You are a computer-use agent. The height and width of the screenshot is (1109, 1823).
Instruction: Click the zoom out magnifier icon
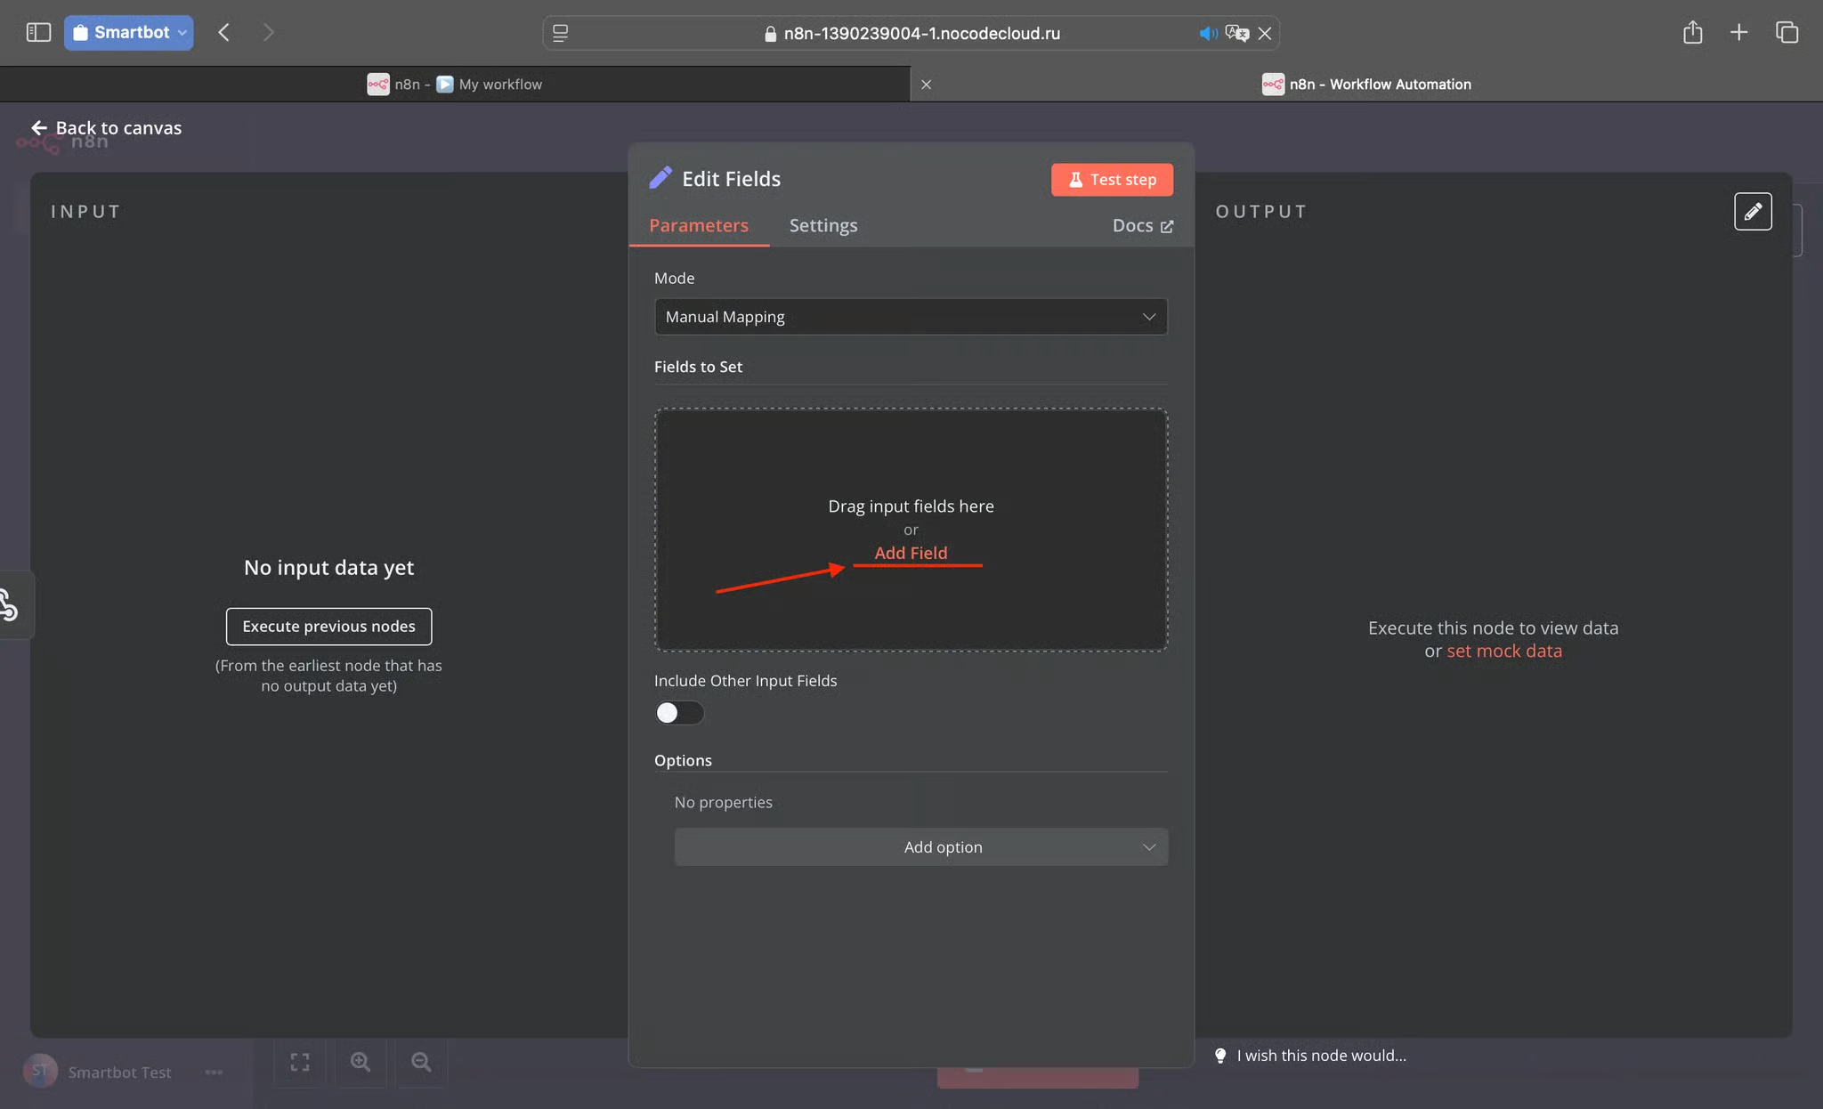click(421, 1062)
